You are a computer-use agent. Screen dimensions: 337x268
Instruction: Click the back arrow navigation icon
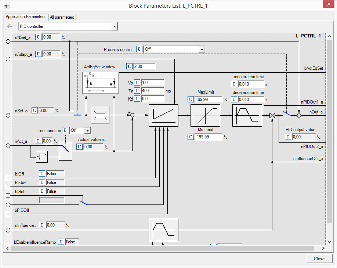click(x=10, y=26)
